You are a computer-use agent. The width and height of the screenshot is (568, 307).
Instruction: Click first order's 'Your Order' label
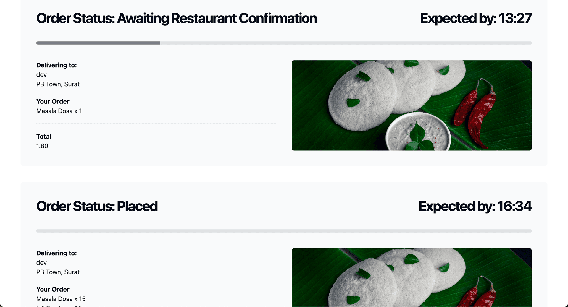tap(53, 102)
